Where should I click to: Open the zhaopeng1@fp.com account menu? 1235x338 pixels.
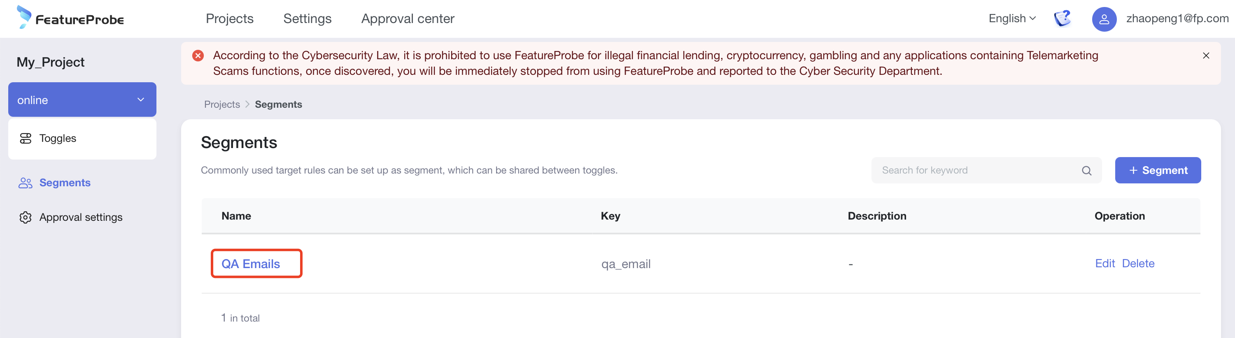1177,19
